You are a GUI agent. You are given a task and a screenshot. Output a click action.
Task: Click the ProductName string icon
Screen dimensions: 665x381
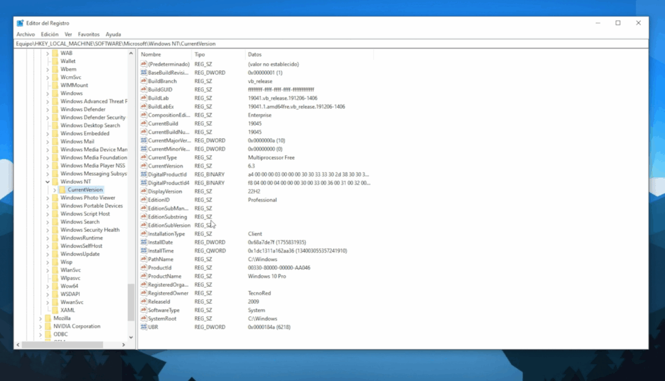(x=144, y=276)
